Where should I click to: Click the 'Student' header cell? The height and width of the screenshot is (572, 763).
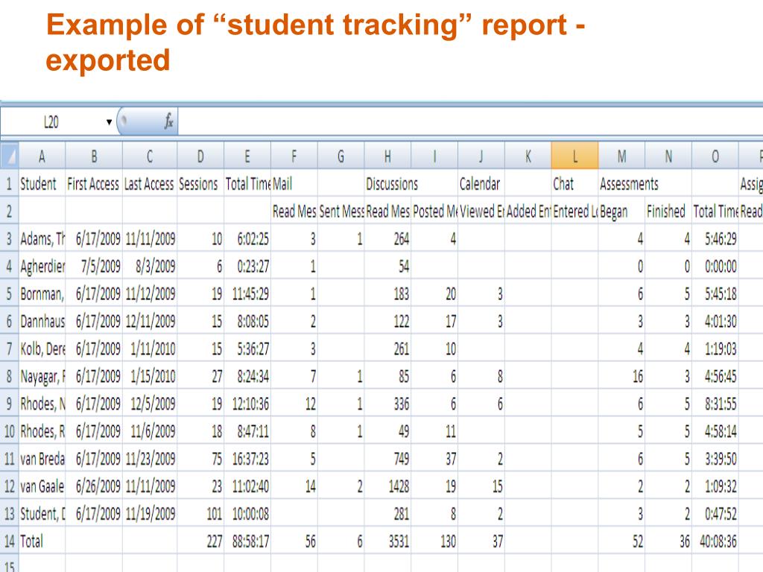tap(42, 183)
